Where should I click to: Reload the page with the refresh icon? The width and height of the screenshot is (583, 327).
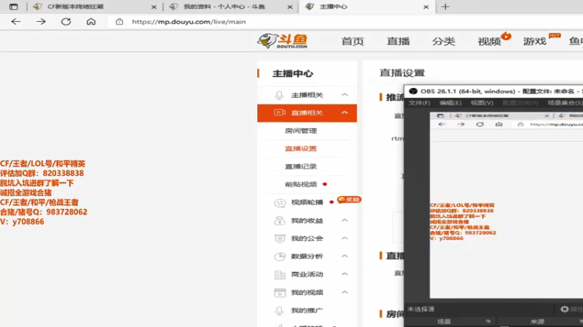[x=66, y=22]
